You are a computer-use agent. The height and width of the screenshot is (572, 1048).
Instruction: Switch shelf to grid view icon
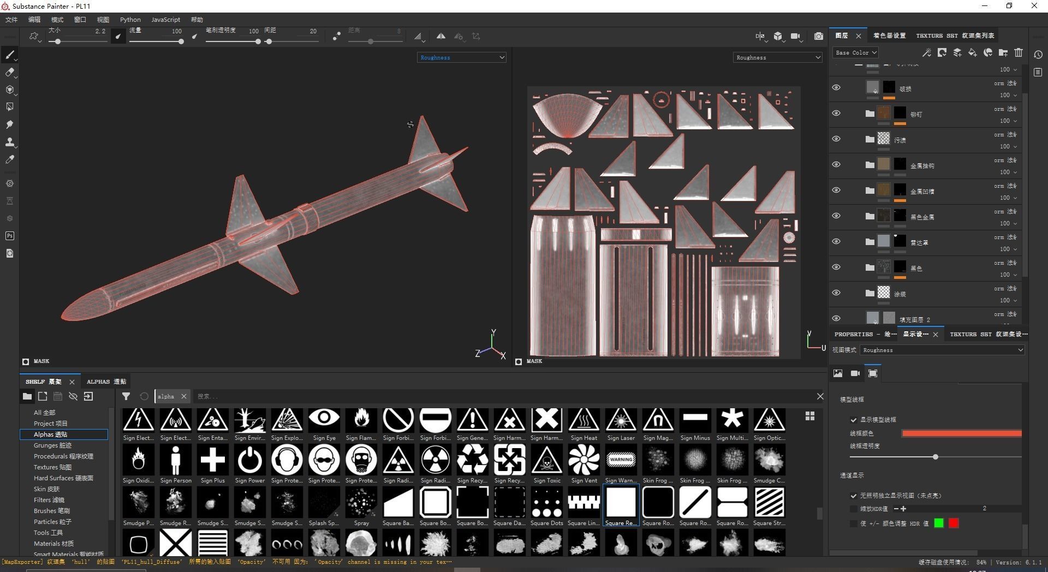tap(810, 416)
